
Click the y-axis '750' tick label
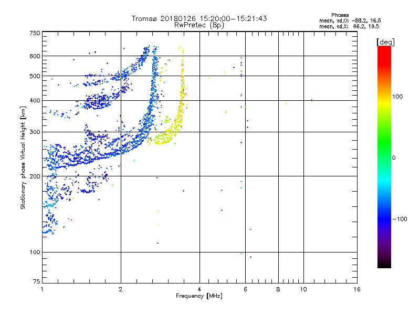coord(35,33)
